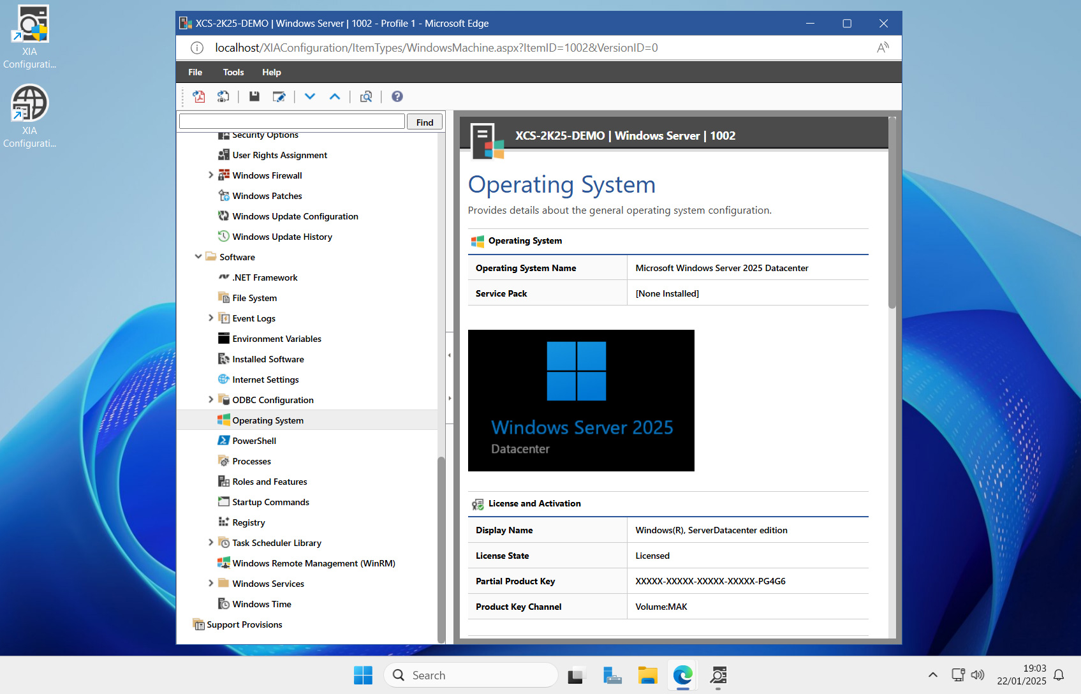Click the partial product key value

710,581
